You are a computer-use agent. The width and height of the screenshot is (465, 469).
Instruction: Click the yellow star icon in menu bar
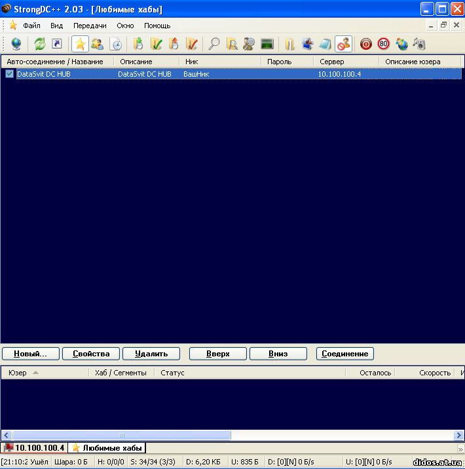pyautogui.click(x=13, y=25)
